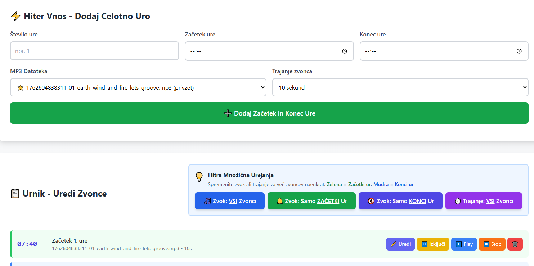The image size is (534, 266).
Task: Open Trajanje: VSI Zvonci purple button
Action: 483,201
